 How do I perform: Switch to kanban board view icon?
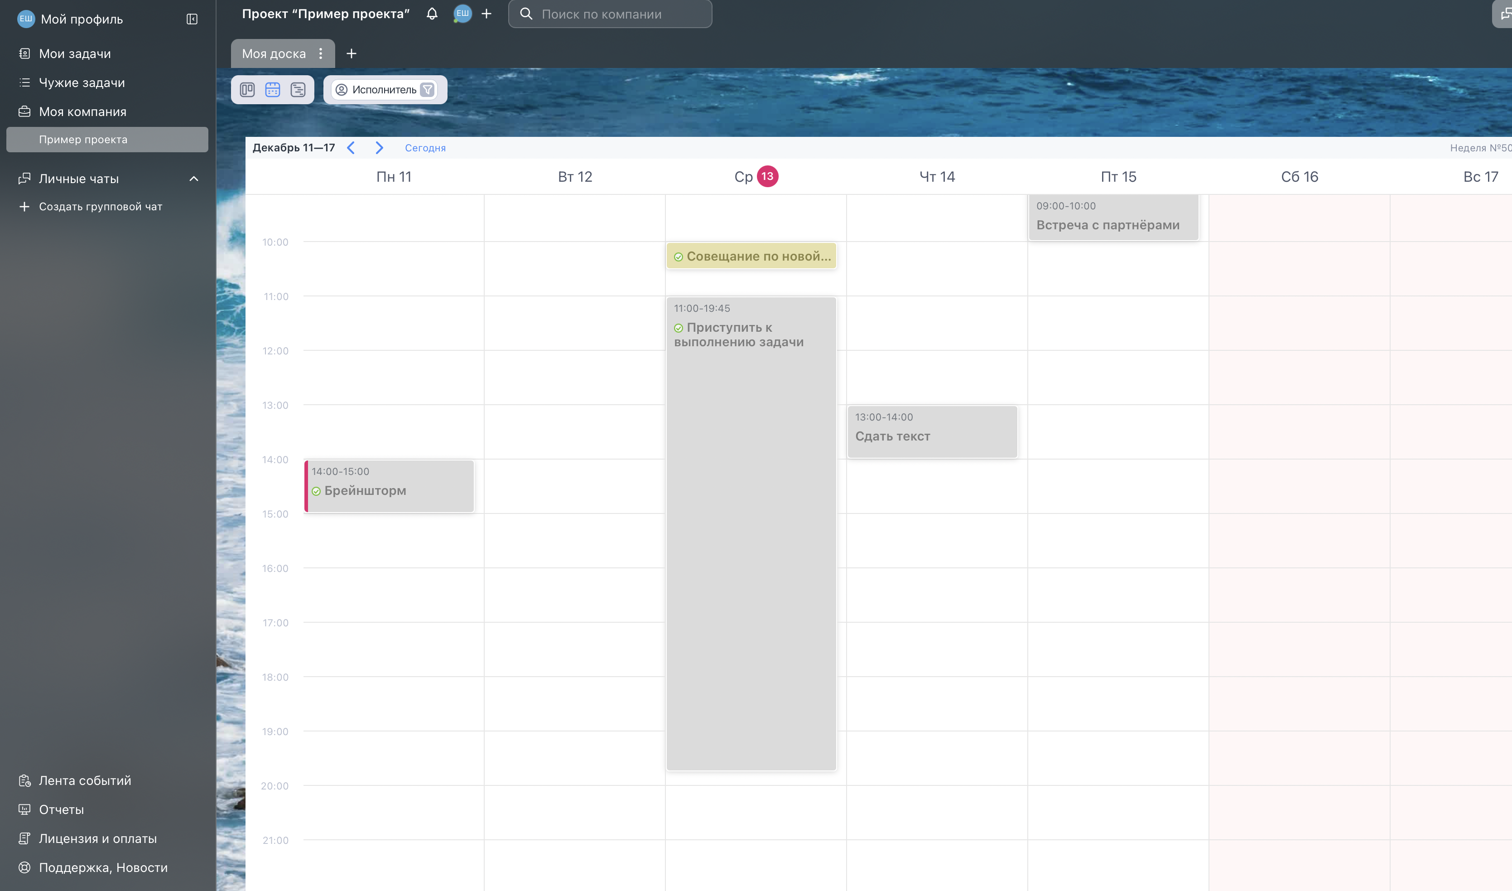pyautogui.click(x=247, y=89)
